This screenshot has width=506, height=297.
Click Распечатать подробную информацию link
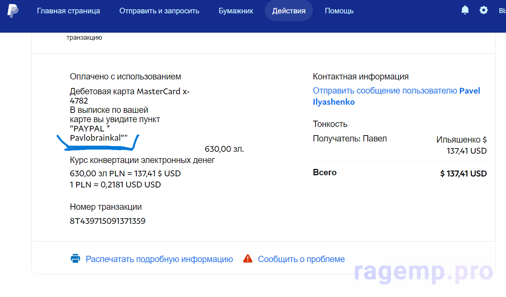[159, 259]
